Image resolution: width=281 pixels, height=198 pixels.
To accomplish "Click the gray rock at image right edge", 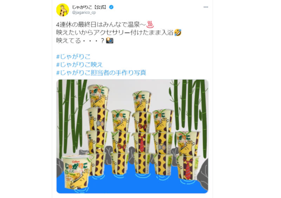I will [203, 173].
